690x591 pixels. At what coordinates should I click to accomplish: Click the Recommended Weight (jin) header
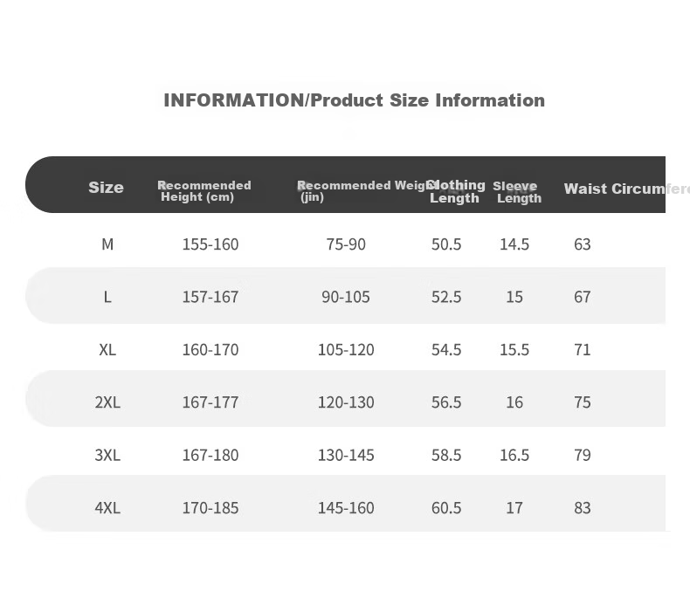pyautogui.click(x=362, y=191)
